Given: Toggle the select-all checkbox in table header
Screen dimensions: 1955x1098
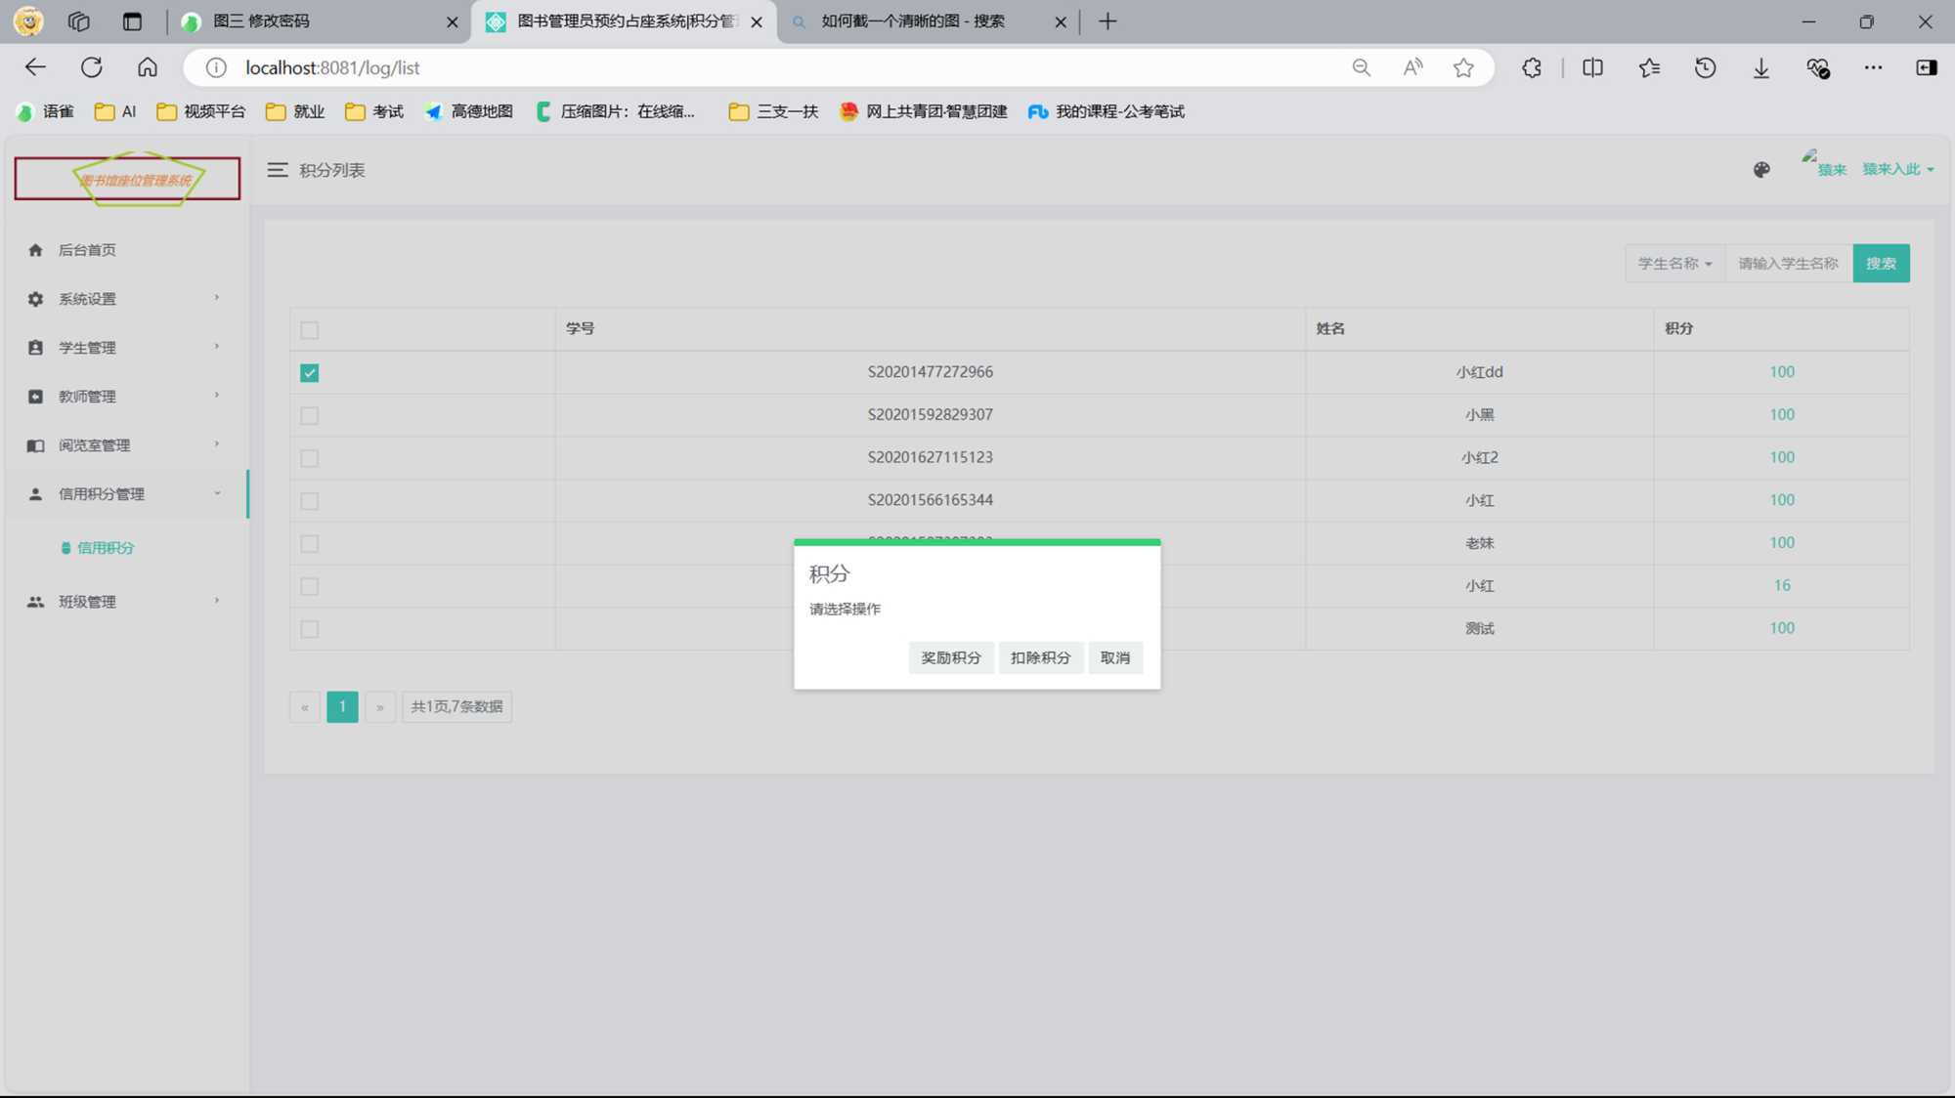Looking at the screenshot, I should pyautogui.click(x=310, y=330).
